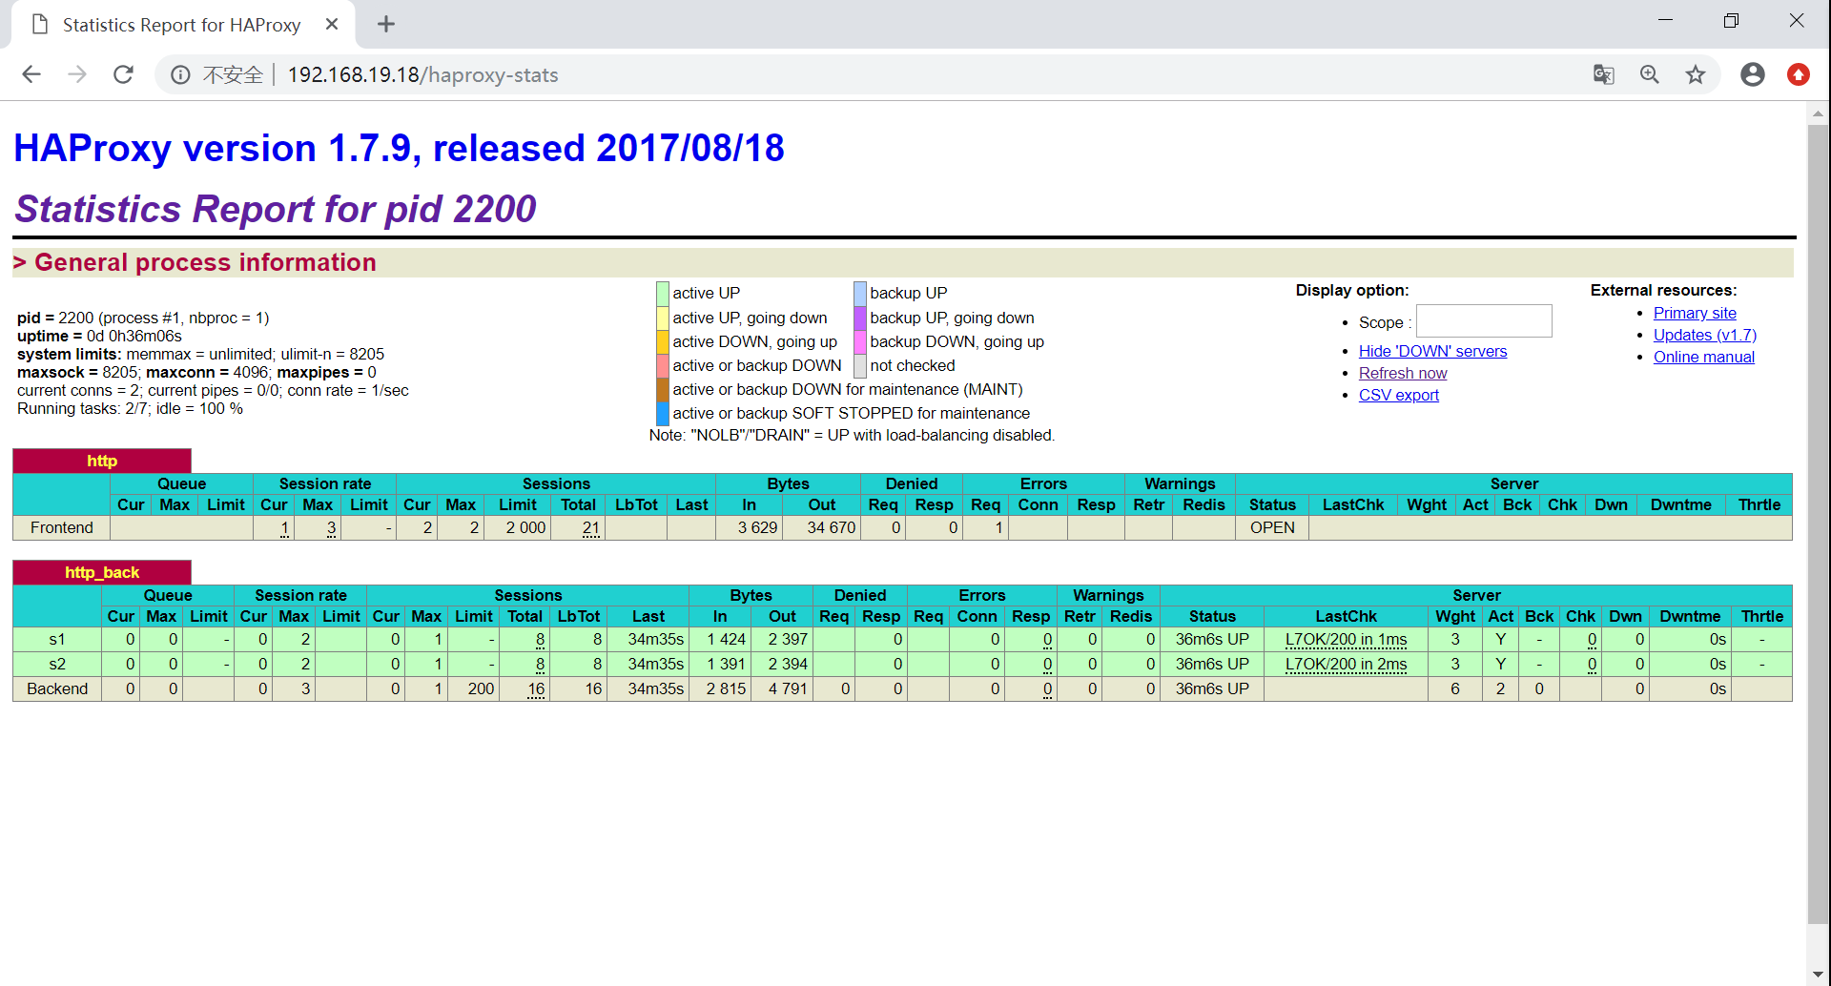
Task: Click the http_back proxy name header
Action: (x=102, y=572)
